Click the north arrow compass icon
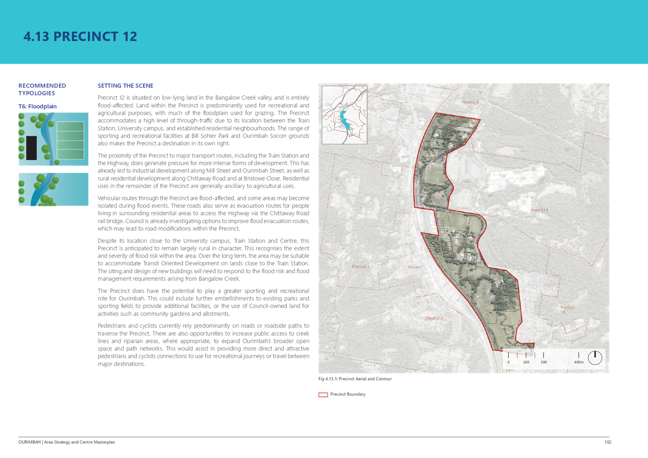This screenshot has width=648, height=458. click(x=594, y=358)
